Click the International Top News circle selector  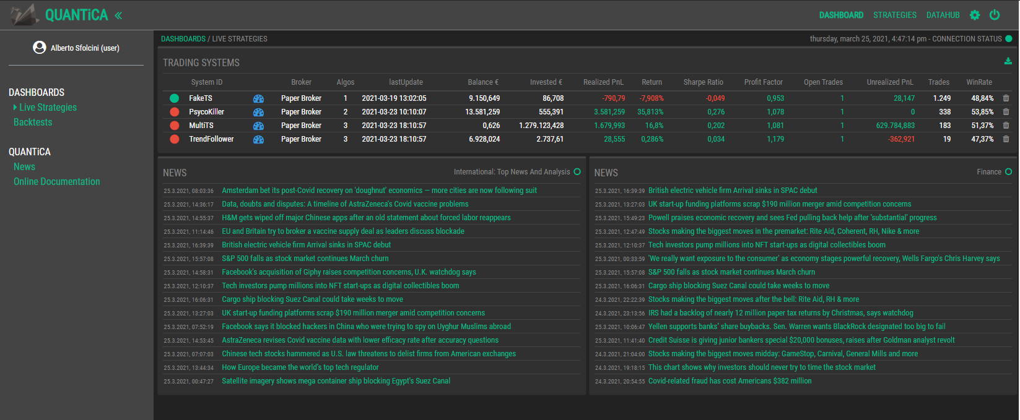coord(577,171)
